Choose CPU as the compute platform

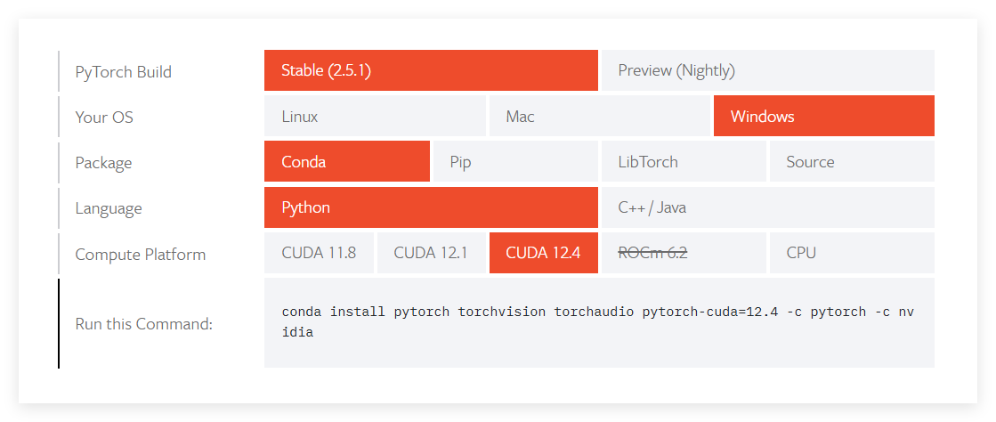pyautogui.click(x=851, y=253)
